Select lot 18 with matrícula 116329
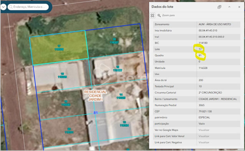The width and height of the screenshot is (245, 151). [62, 75]
